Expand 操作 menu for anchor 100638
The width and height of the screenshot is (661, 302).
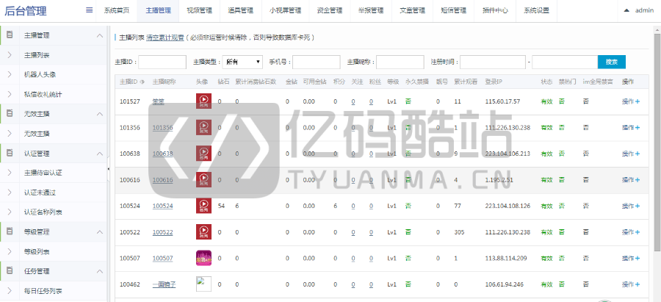pyautogui.click(x=631, y=154)
